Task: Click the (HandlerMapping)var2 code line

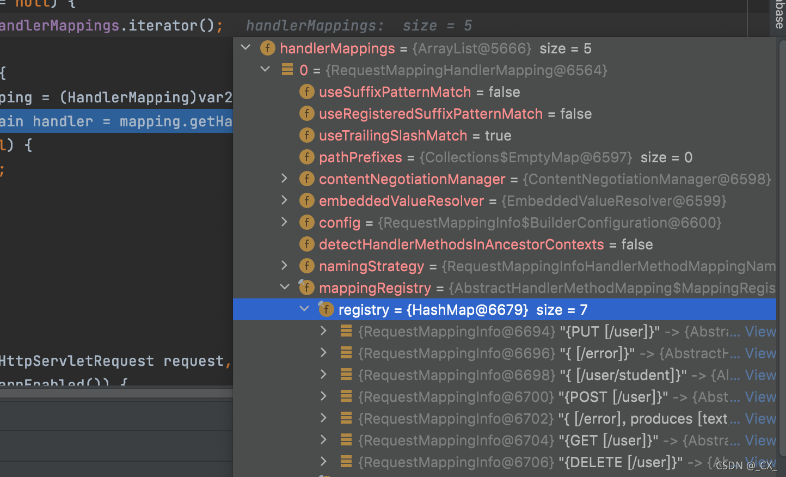Action: click(x=116, y=97)
